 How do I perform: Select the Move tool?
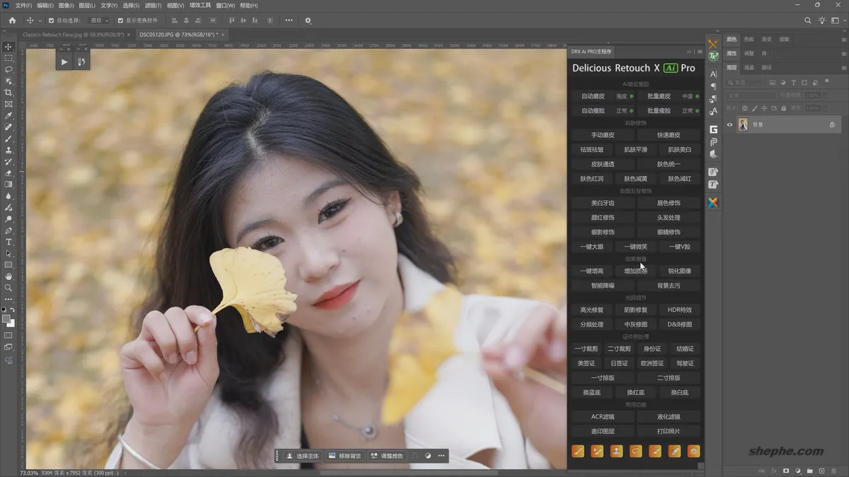coord(8,47)
